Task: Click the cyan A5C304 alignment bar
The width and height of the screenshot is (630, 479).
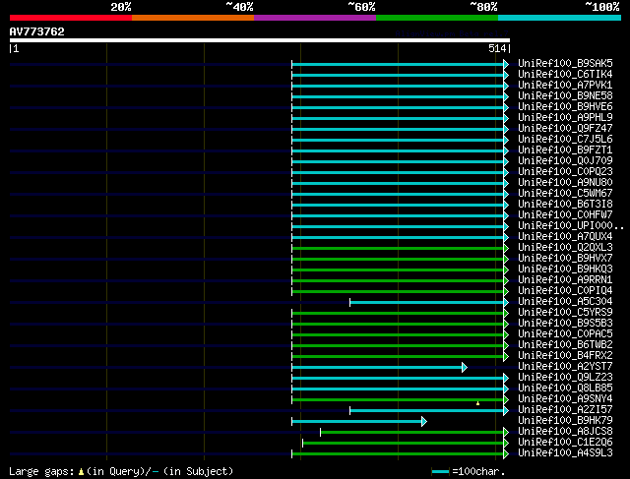Action: (427, 302)
